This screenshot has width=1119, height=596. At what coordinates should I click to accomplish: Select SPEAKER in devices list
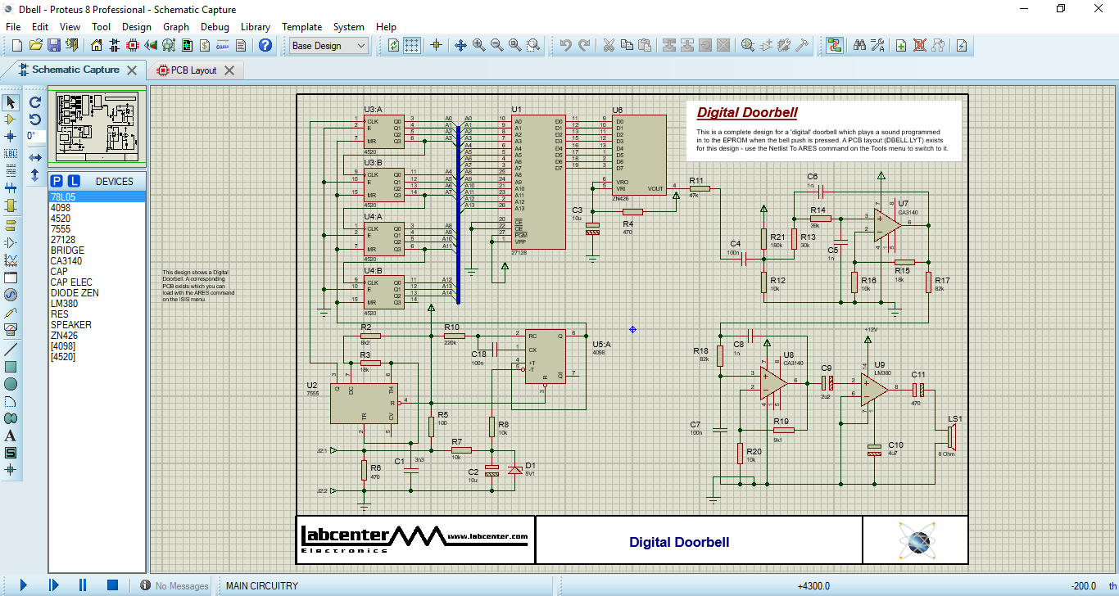[x=97, y=325]
